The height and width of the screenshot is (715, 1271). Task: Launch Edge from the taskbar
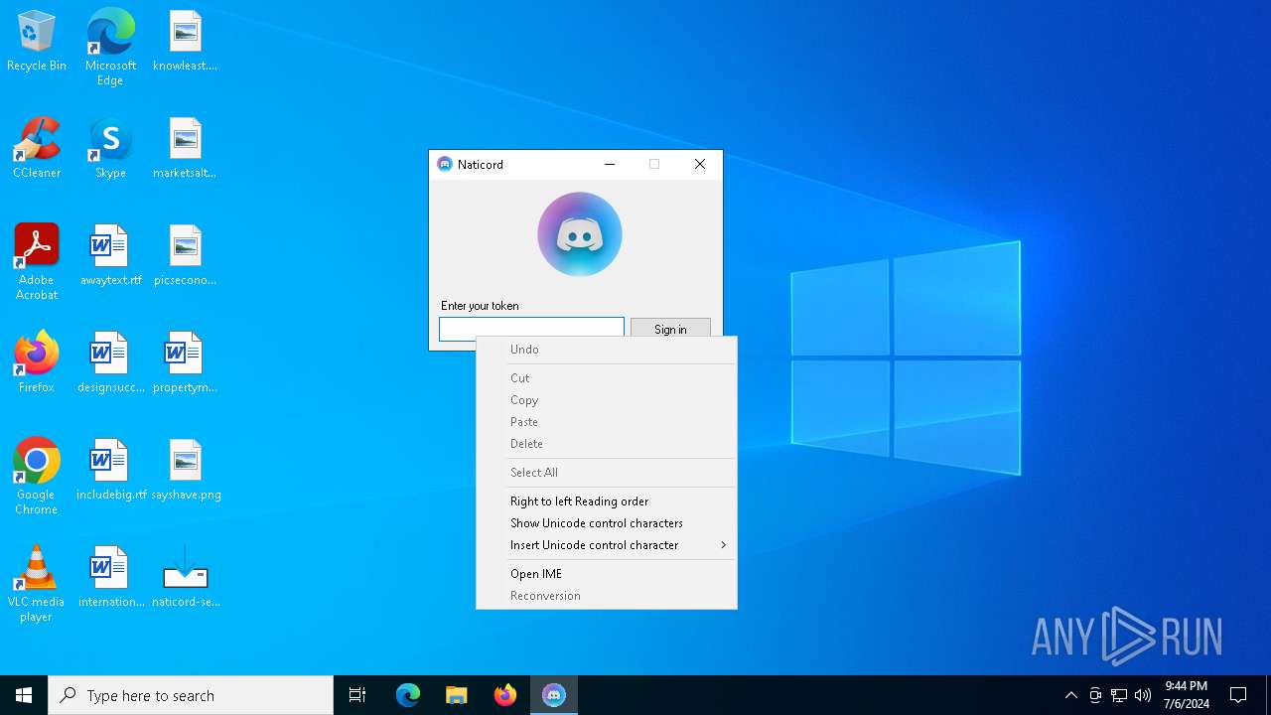[x=408, y=695]
